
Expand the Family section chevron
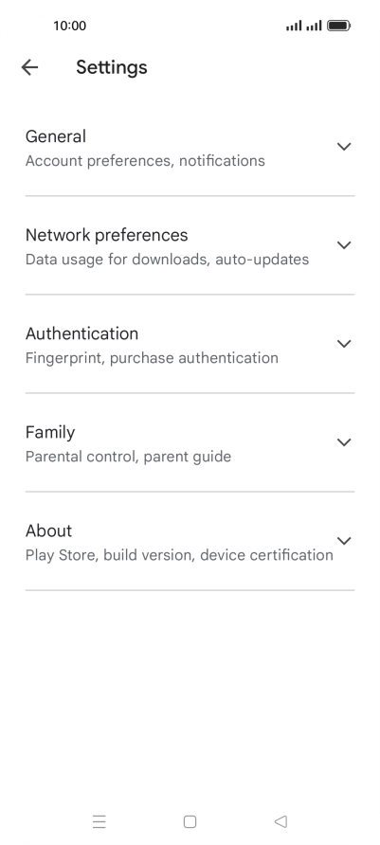(x=344, y=442)
